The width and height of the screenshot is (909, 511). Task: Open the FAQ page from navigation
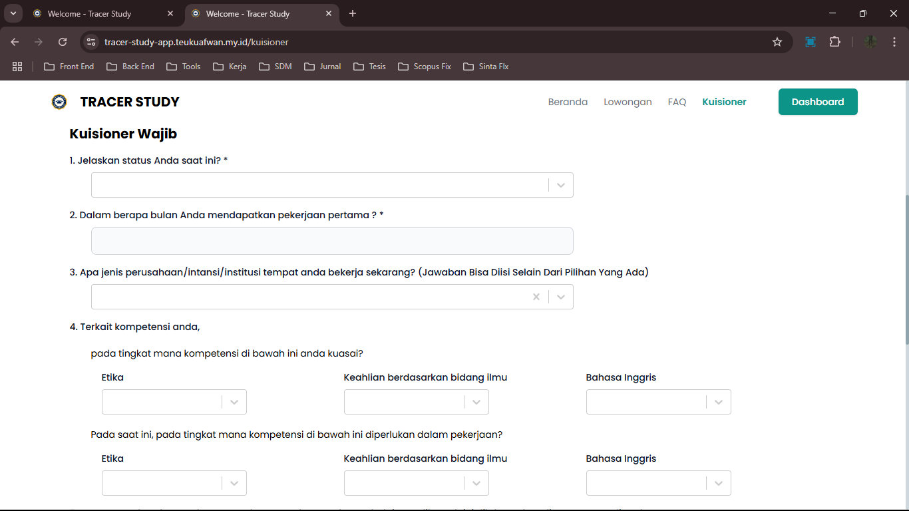click(677, 102)
